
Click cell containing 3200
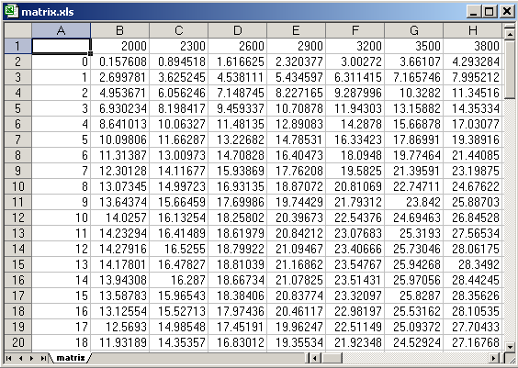[355, 46]
